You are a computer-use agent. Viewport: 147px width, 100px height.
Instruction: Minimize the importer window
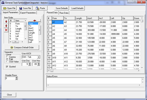[x=130, y=2]
